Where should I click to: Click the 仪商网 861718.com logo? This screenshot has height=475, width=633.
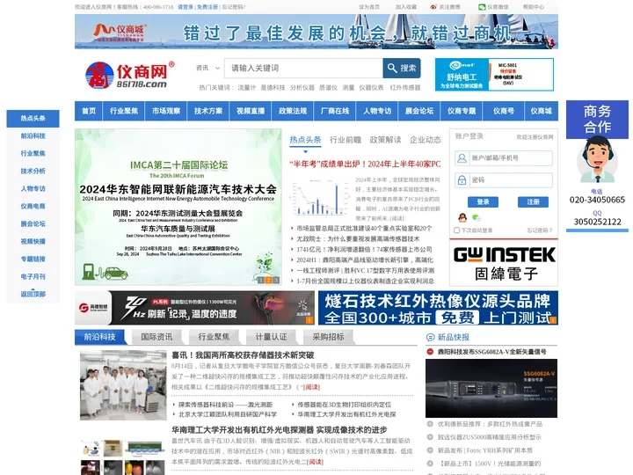[130, 75]
